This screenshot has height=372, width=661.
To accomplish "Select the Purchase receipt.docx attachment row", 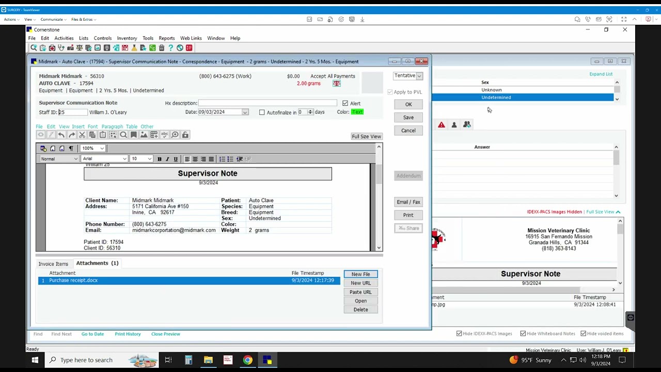I will [190, 281].
